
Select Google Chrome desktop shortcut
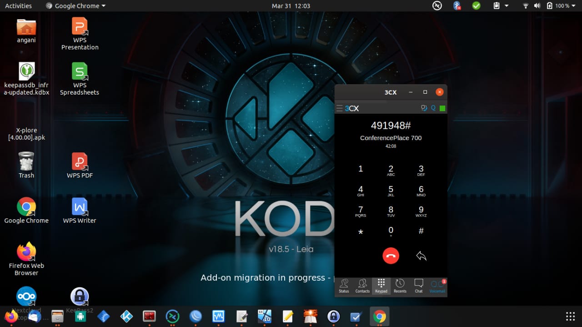click(x=26, y=211)
